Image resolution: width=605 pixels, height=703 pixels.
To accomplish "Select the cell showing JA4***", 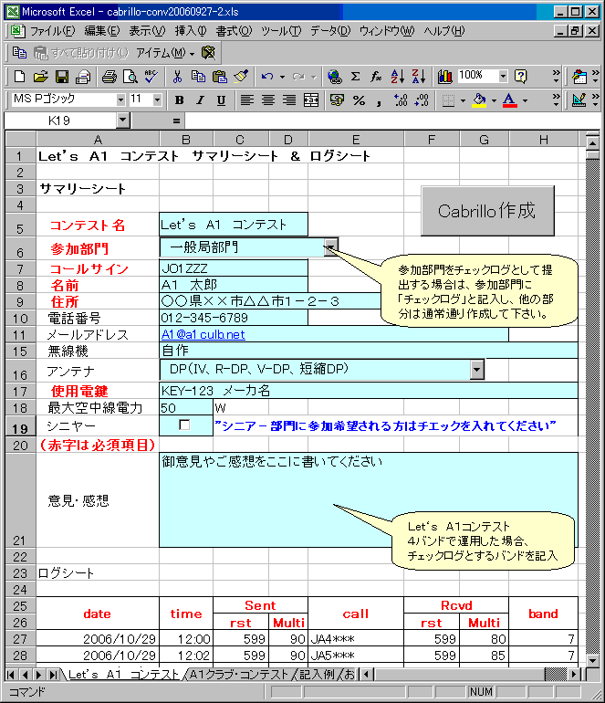I will click(x=356, y=638).
